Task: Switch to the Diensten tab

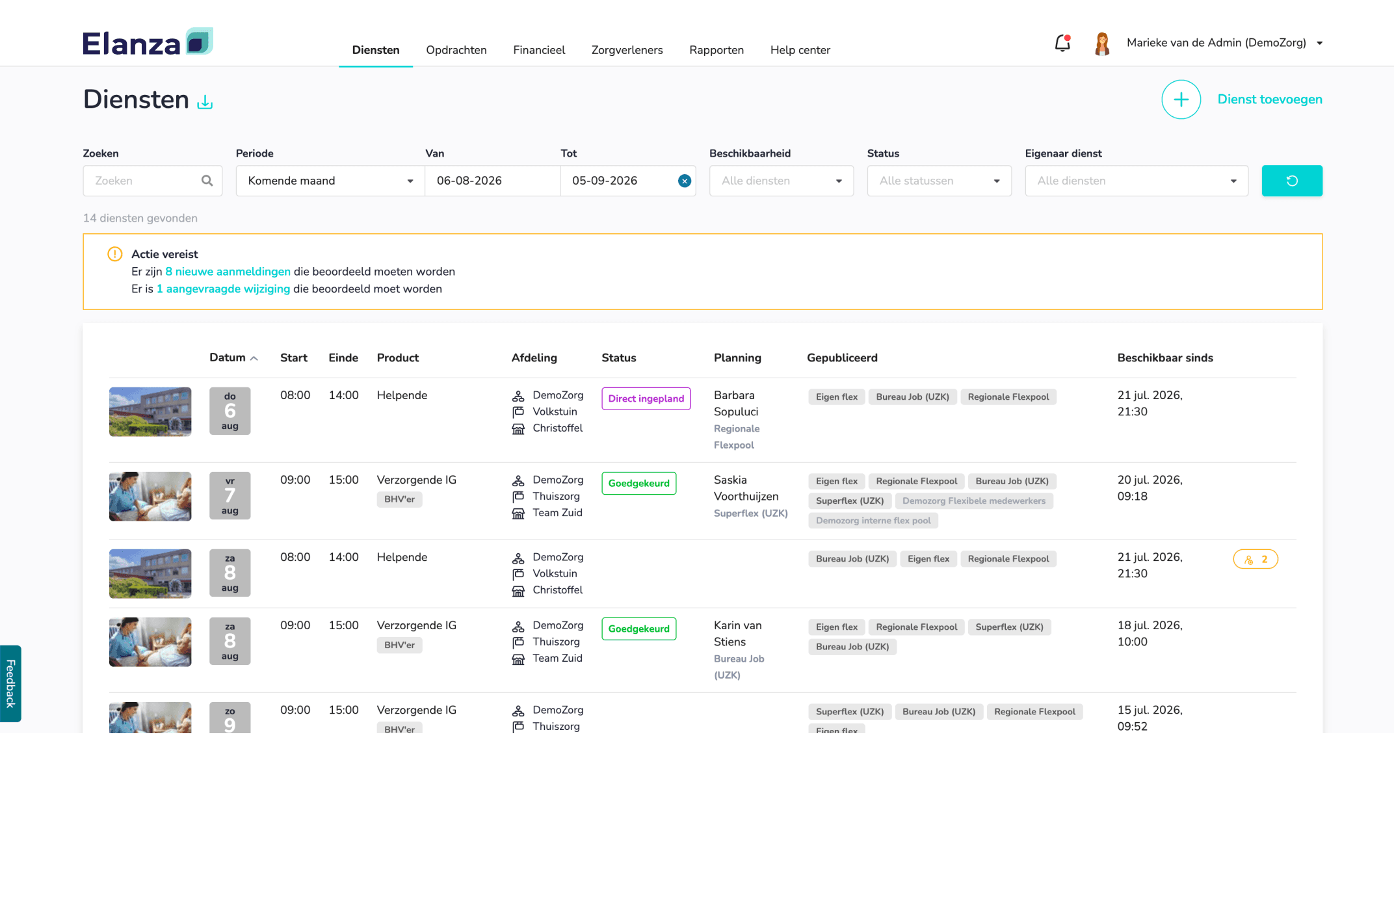Action: pyautogui.click(x=376, y=50)
